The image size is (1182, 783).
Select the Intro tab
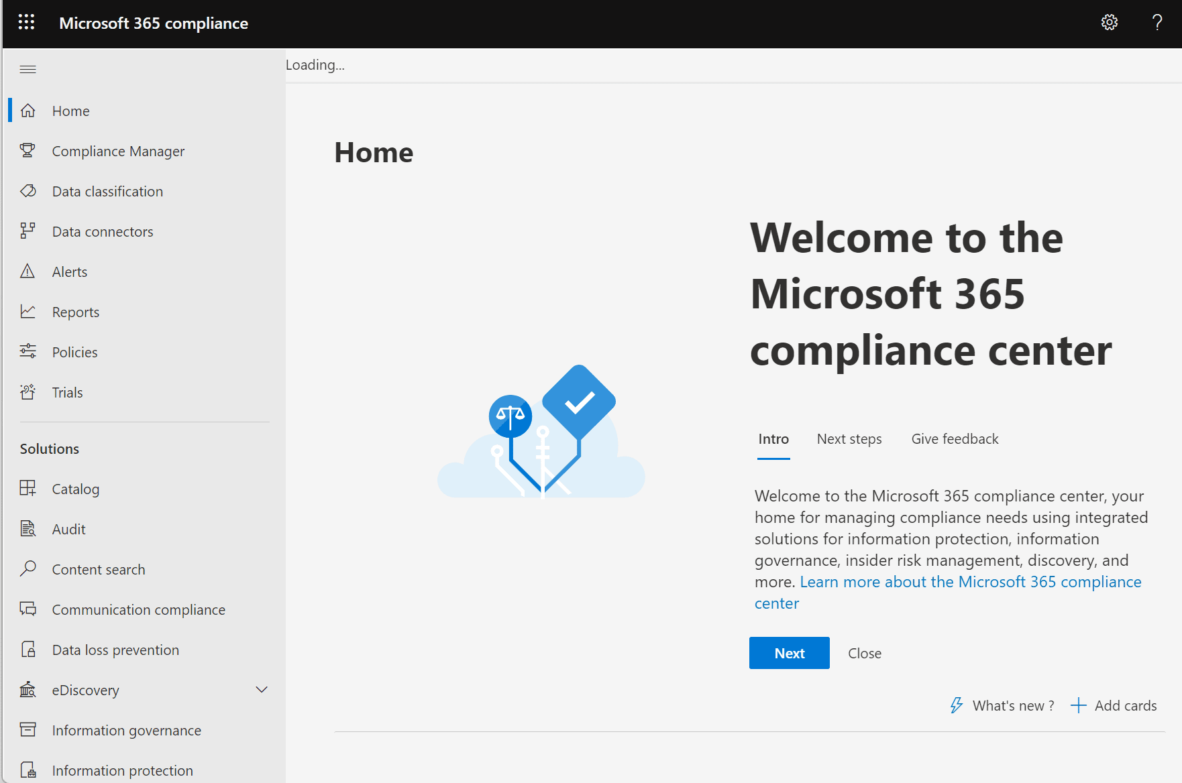tap(773, 439)
